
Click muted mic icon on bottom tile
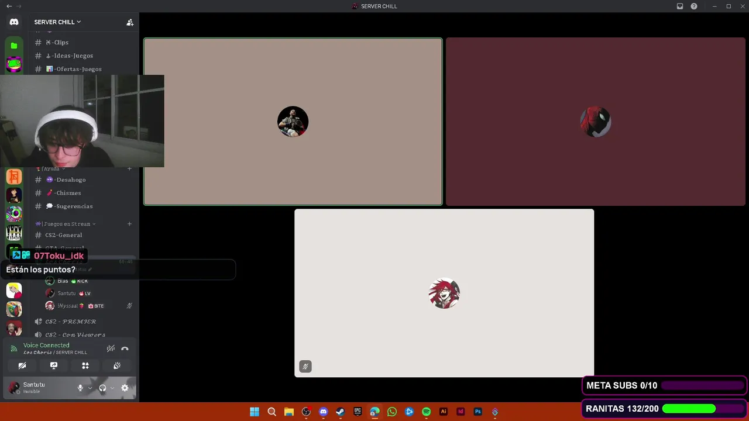coord(305,367)
